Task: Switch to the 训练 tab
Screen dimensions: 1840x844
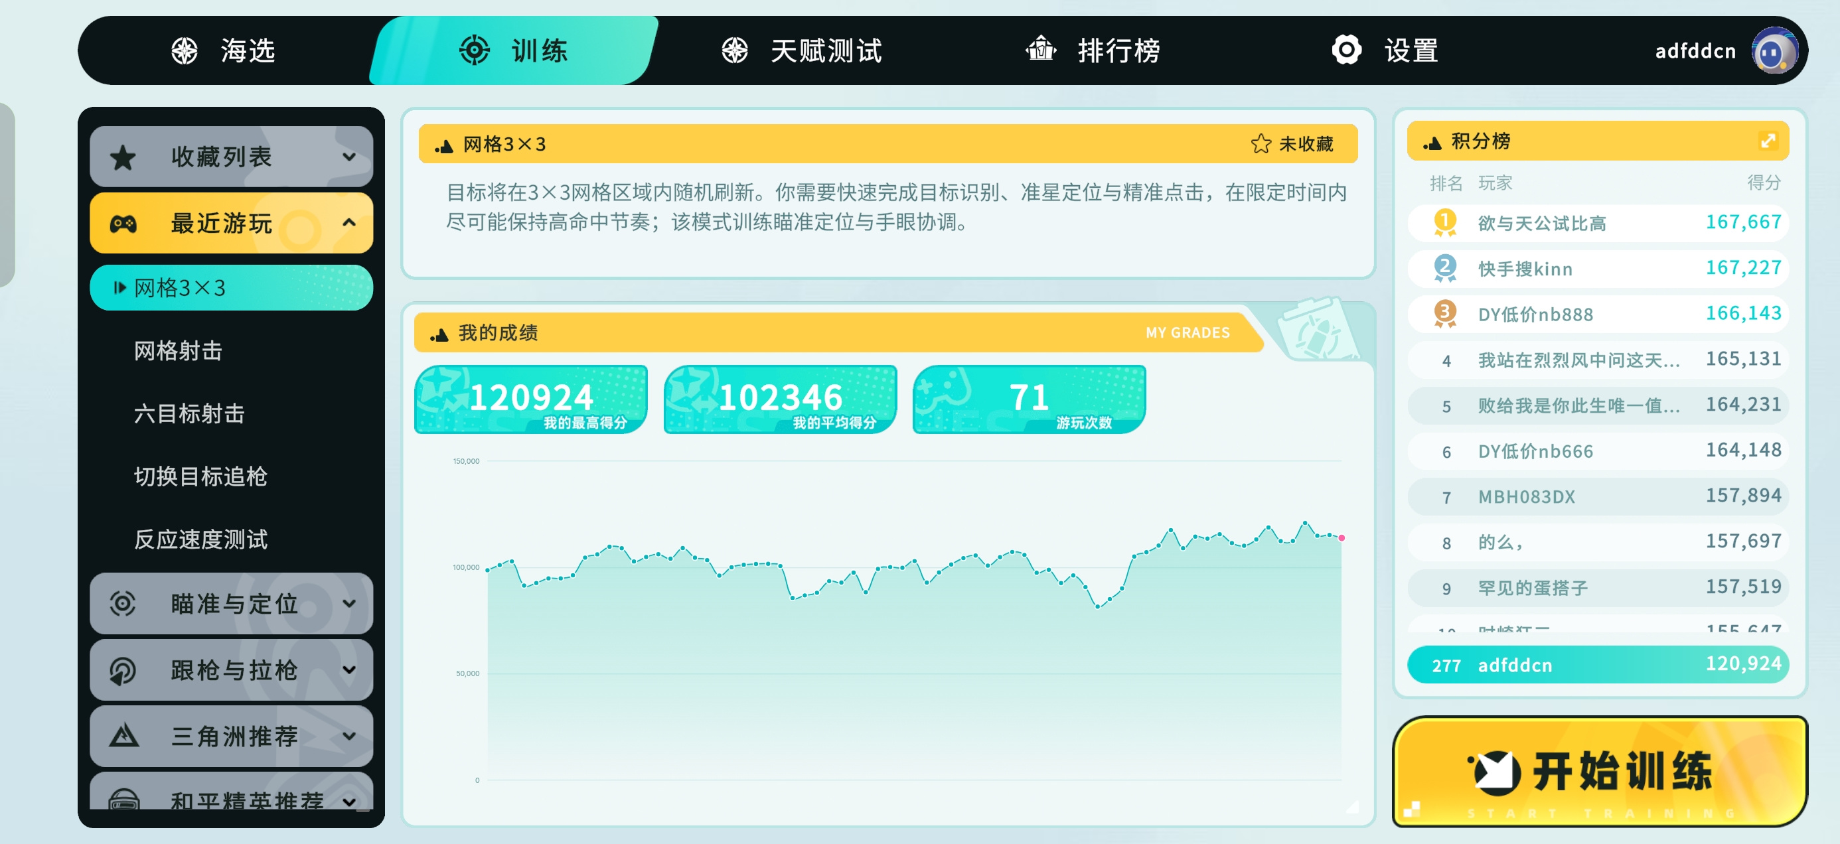Action: (513, 50)
